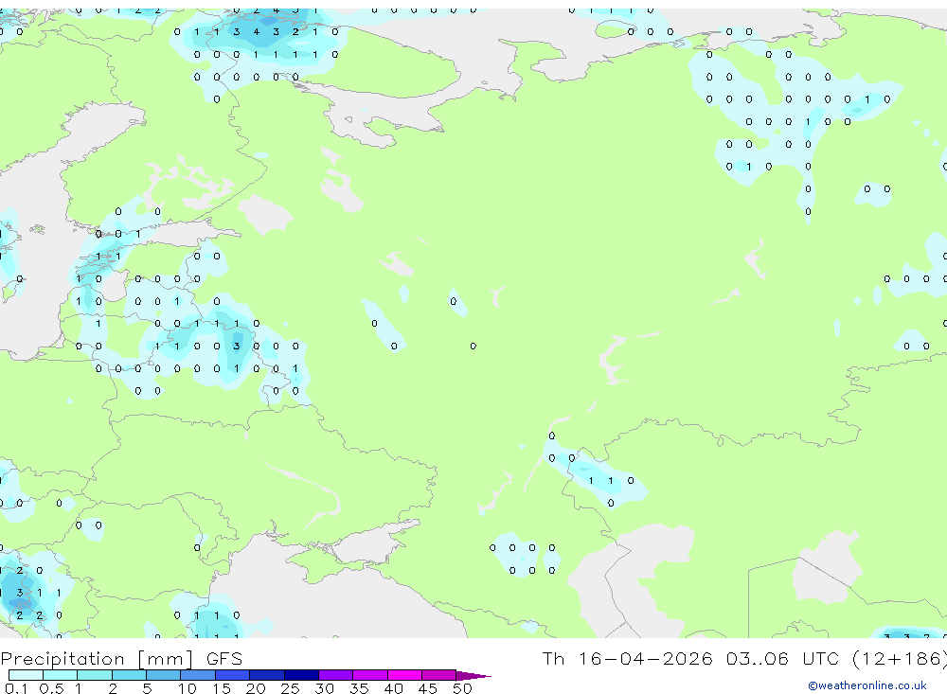Viewport: 947px width, 694px height.
Task: Click the legend label '25'
Action: point(291,688)
